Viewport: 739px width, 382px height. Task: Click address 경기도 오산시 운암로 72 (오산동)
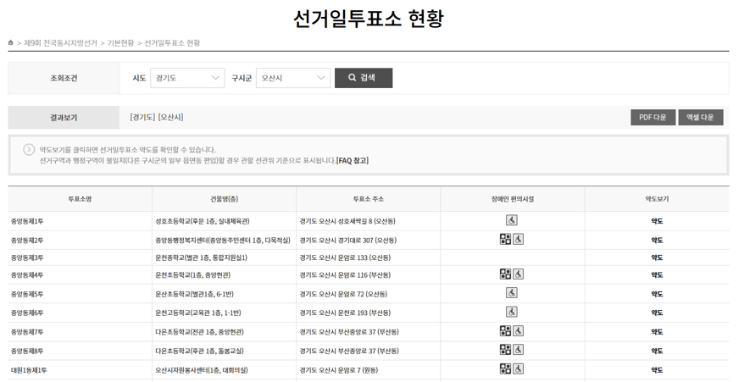(343, 294)
